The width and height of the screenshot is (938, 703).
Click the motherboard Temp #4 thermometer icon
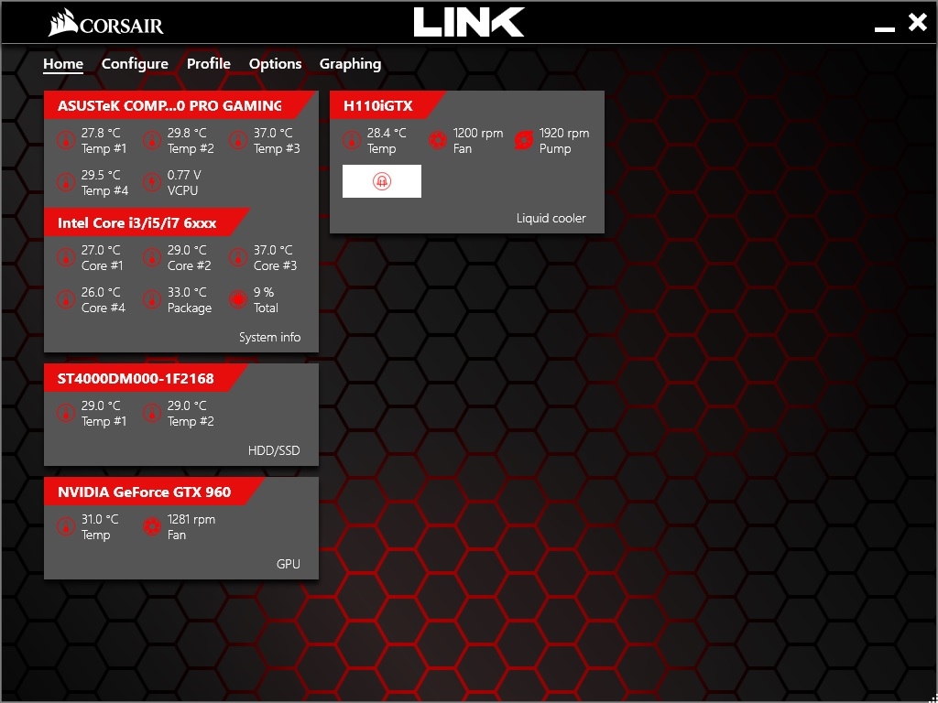point(66,183)
